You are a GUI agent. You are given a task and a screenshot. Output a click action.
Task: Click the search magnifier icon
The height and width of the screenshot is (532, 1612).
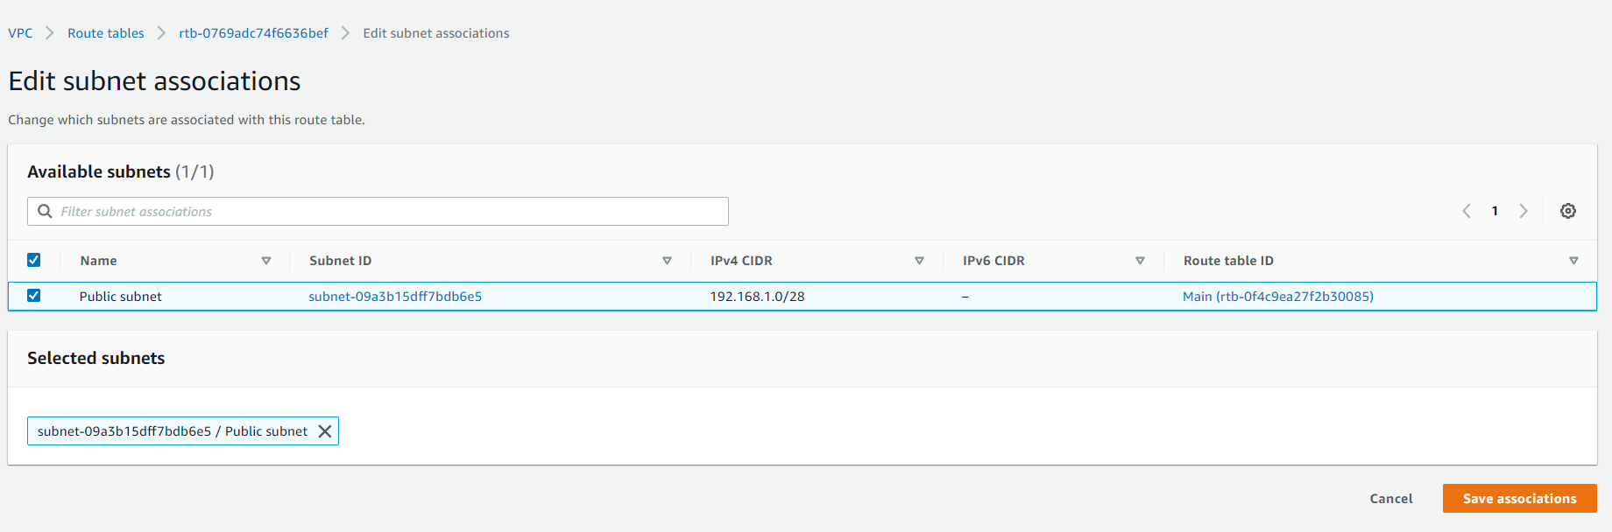coord(45,212)
